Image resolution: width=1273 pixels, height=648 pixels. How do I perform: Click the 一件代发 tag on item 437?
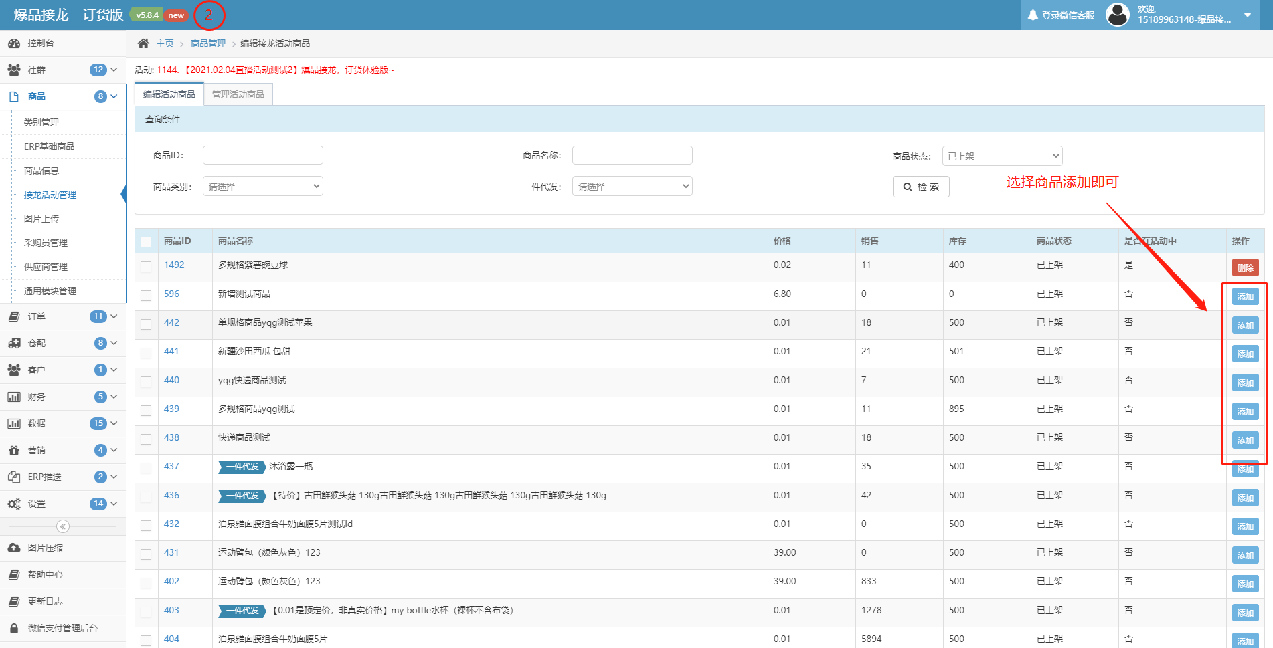click(x=242, y=467)
